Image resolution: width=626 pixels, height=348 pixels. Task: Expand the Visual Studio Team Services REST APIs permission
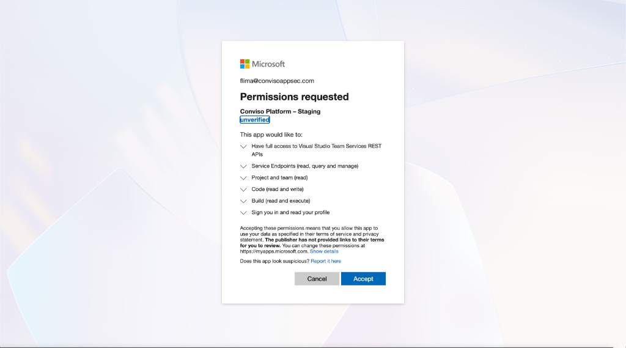point(243,147)
